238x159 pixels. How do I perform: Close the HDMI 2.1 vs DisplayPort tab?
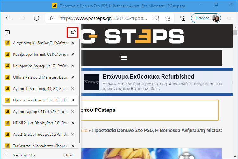click(x=73, y=123)
